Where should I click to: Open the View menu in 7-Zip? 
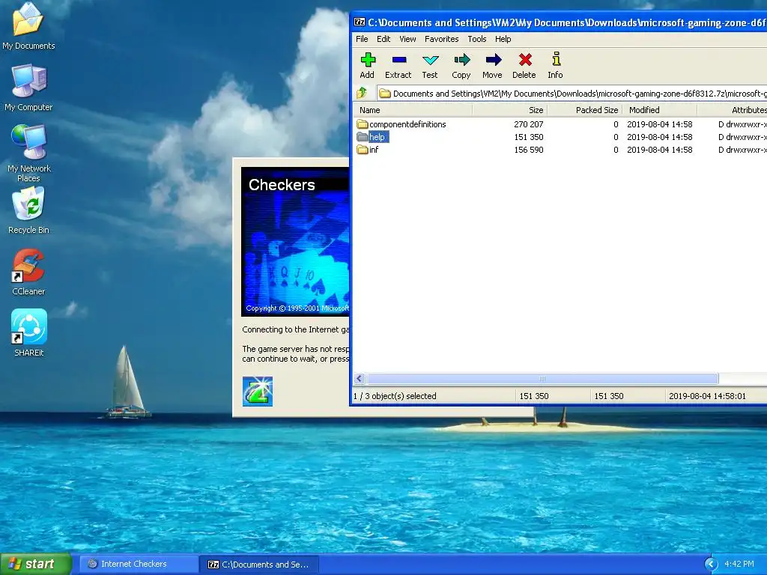click(x=407, y=39)
